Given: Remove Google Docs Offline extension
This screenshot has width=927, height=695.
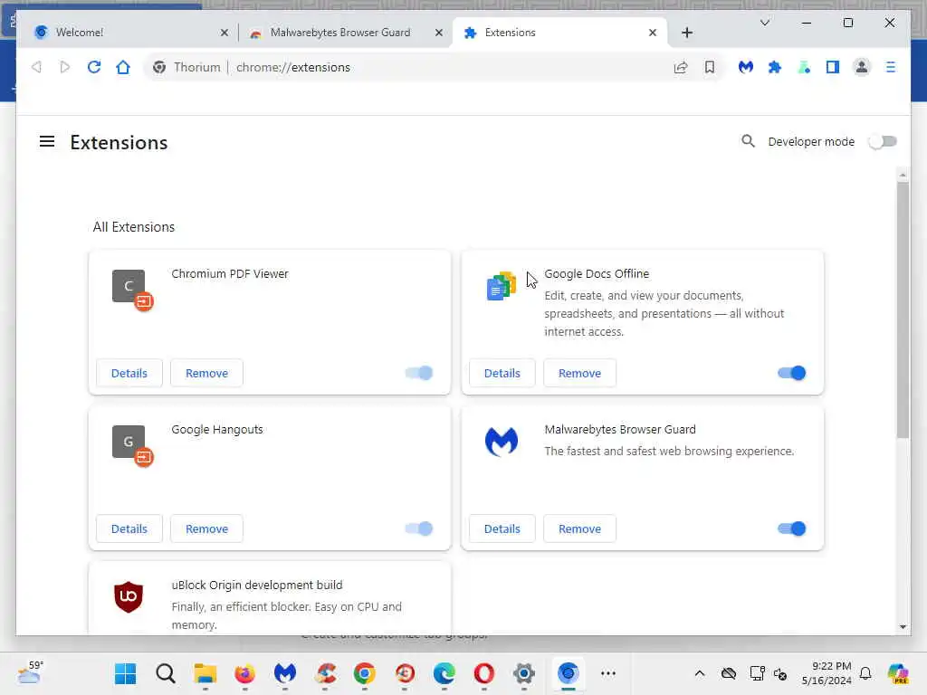Looking at the screenshot, I should pos(579,373).
